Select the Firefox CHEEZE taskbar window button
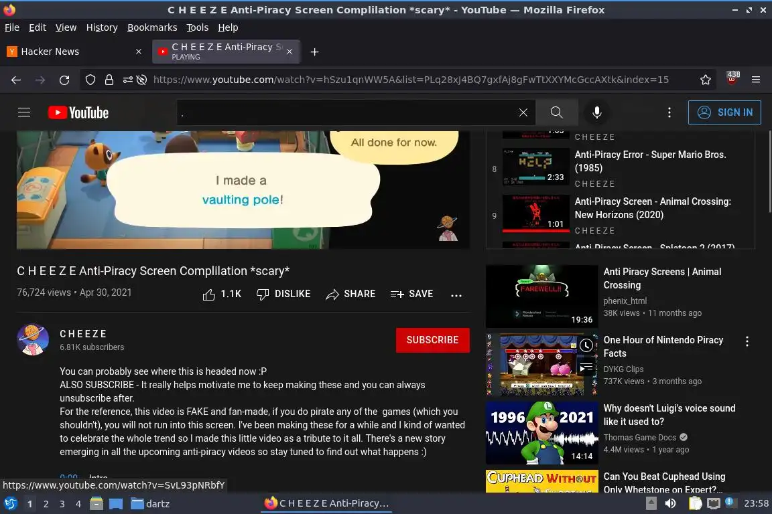Screen dimensions: 772x514 coord(327,503)
